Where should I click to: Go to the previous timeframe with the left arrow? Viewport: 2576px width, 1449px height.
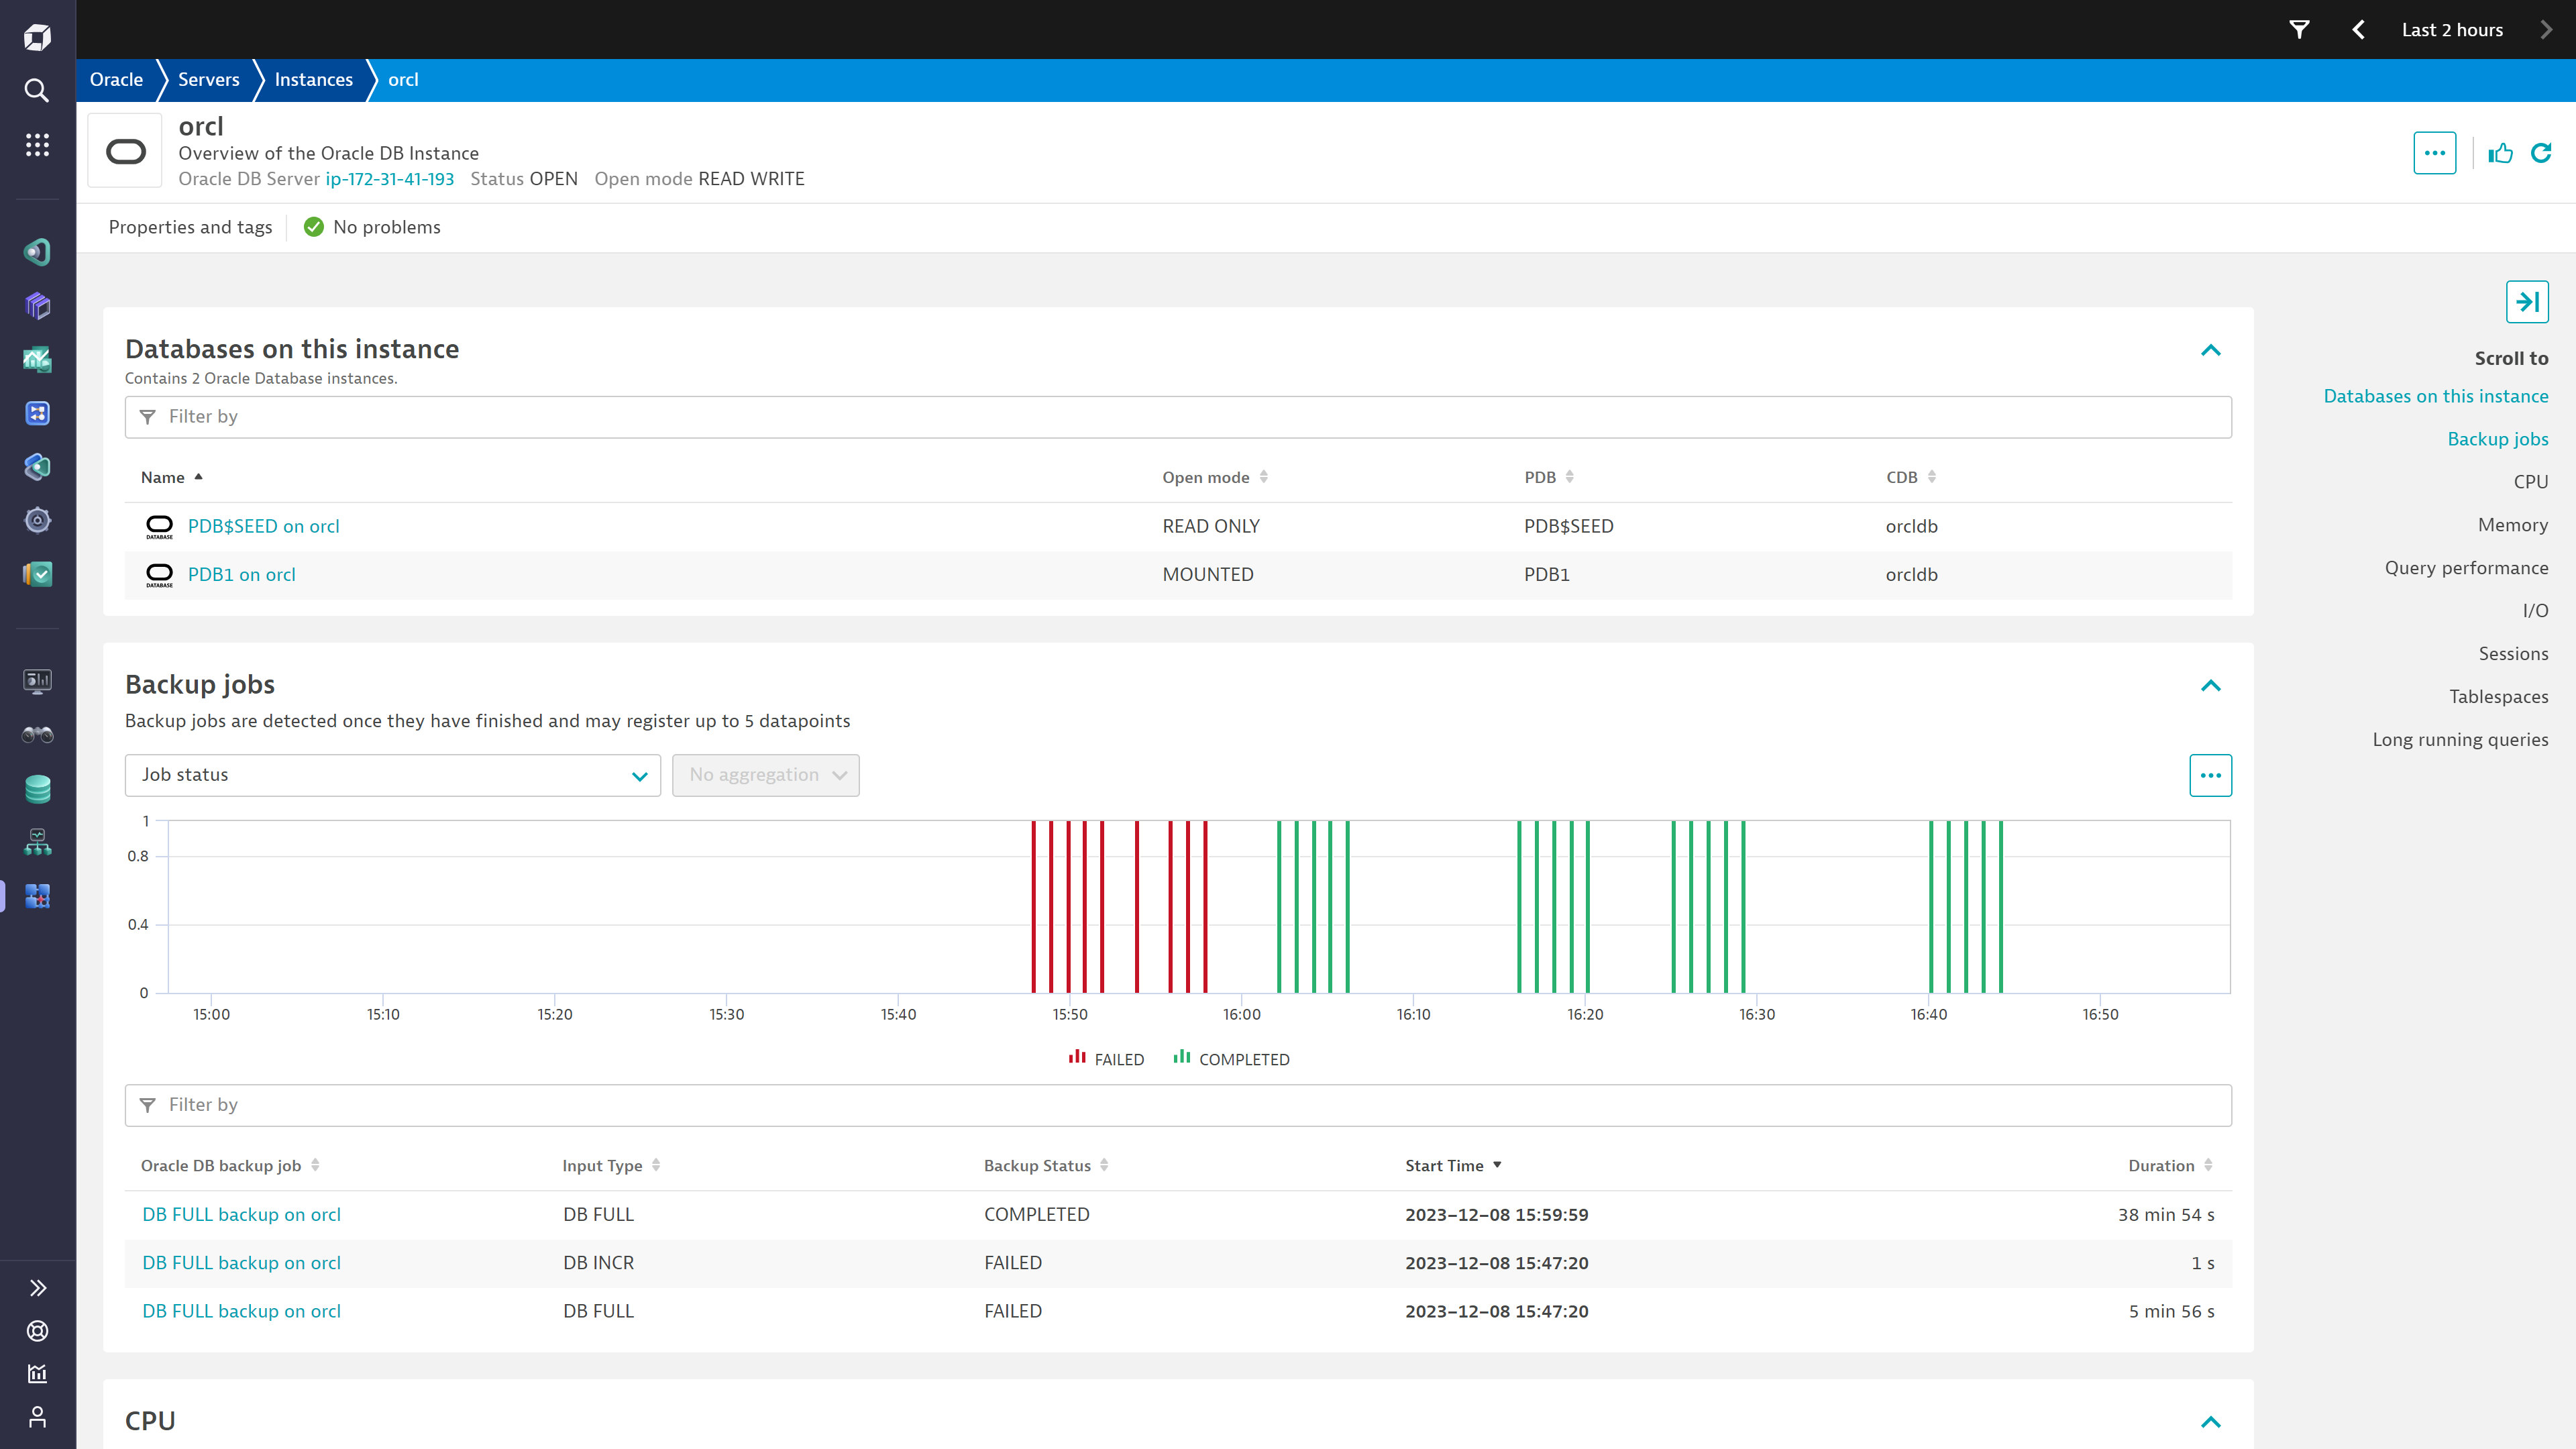coord(2358,30)
